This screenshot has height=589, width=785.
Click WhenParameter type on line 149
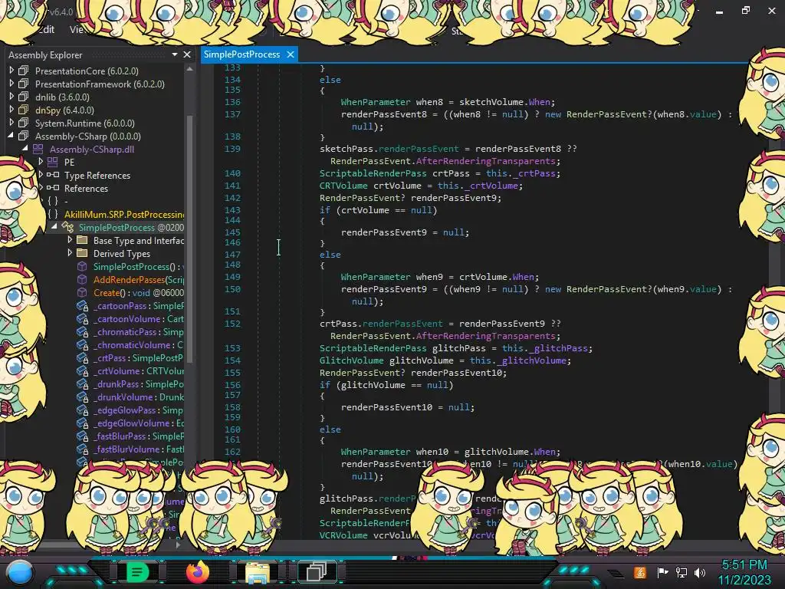376,276
